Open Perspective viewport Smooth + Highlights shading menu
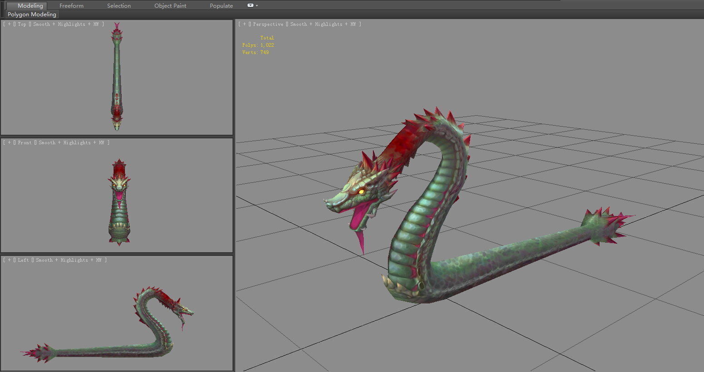The width and height of the screenshot is (704, 372). (x=323, y=24)
